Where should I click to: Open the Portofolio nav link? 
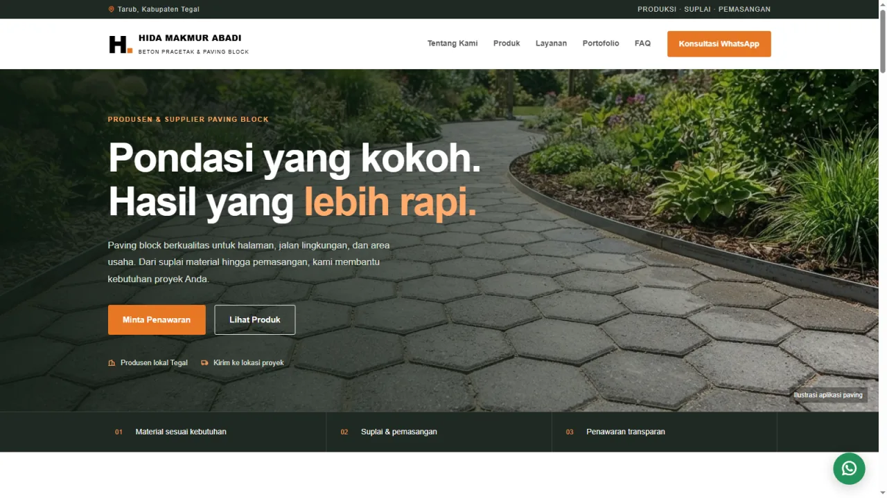pyautogui.click(x=601, y=43)
